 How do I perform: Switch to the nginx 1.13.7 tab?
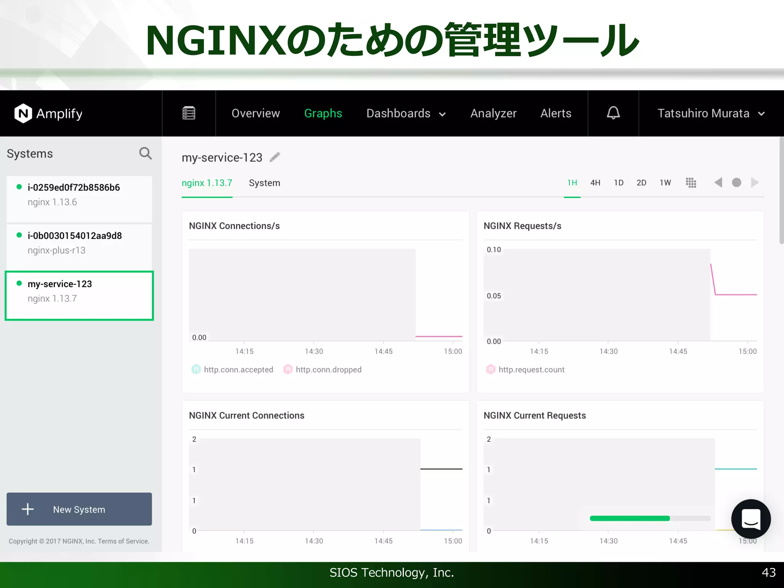[x=207, y=183]
